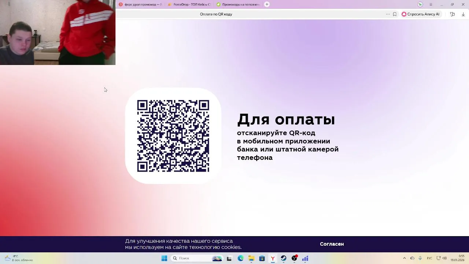The image size is (469, 264).
Task: Open the 'форс дроп промокод' browser tab
Action: pyautogui.click(x=141, y=4)
